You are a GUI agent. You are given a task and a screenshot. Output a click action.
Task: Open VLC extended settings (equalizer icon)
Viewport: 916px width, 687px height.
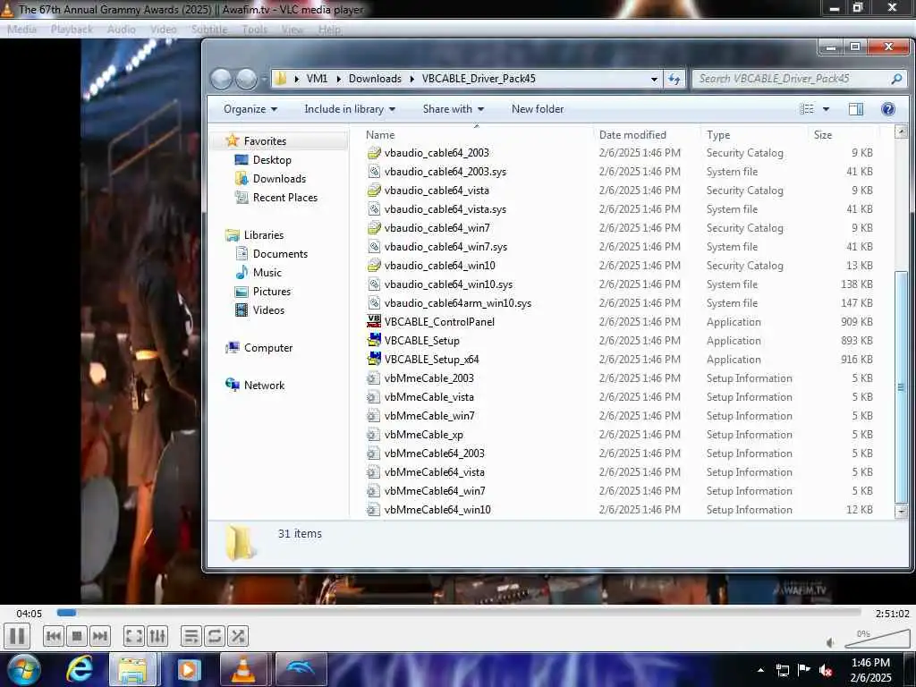157,636
